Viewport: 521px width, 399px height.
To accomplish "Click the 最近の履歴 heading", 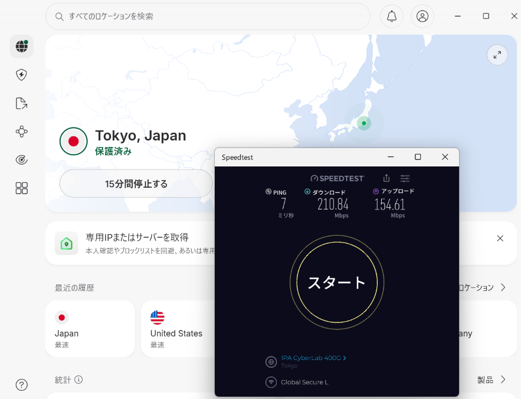I will [74, 287].
